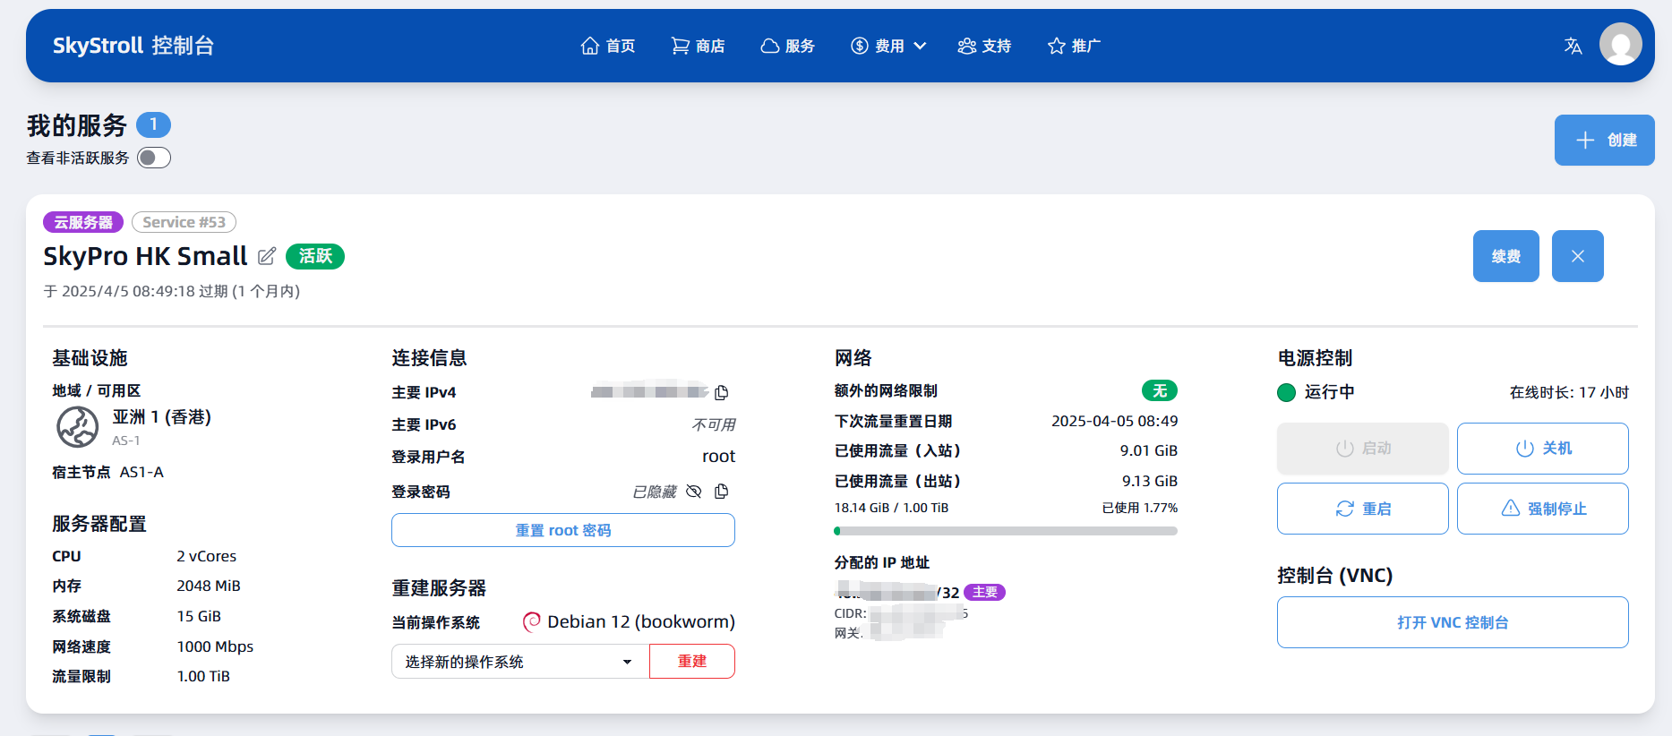
Task: Go to the 商店 shop page
Action: click(699, 46)
